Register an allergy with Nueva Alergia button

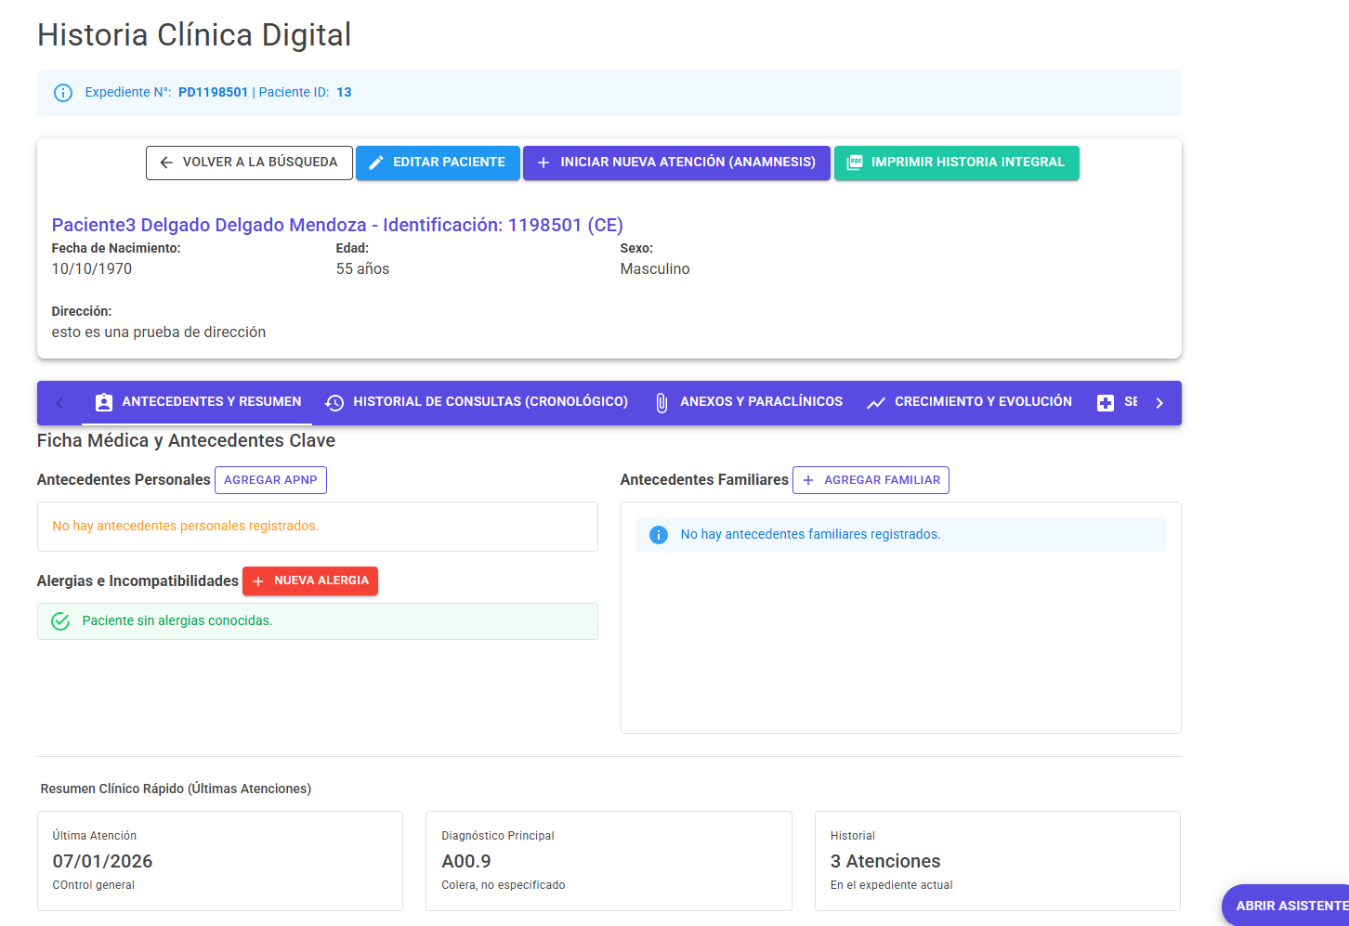point(310,580)
